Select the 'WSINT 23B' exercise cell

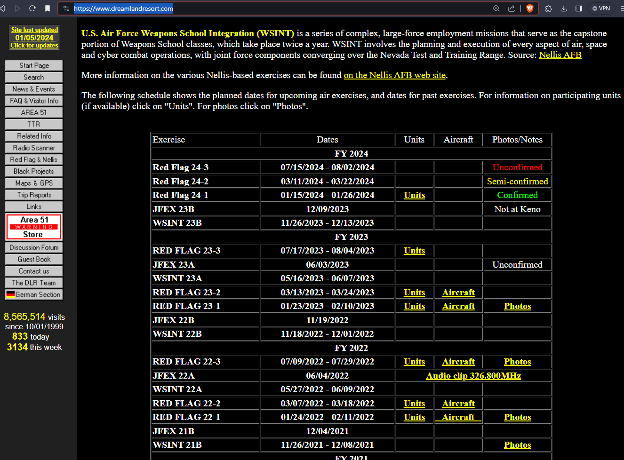205,223
